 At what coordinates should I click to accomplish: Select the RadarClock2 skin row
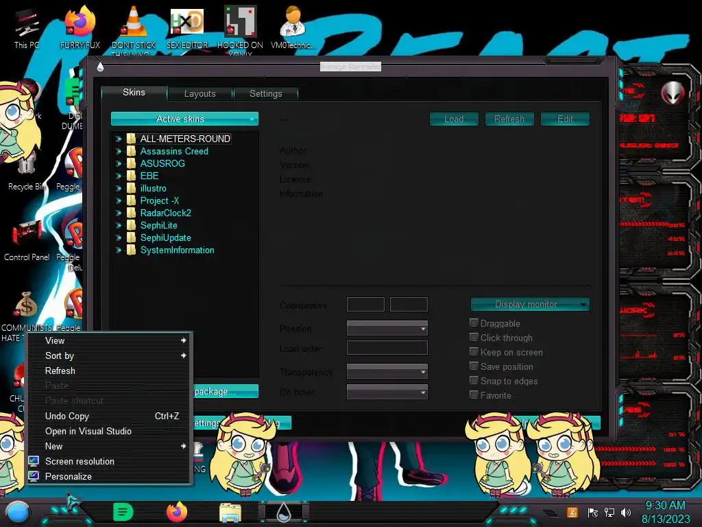[166, 213]
